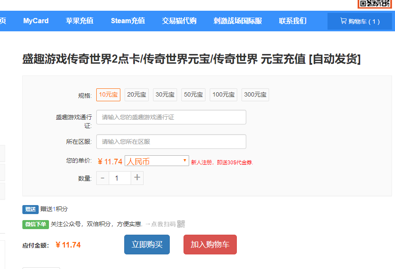Click the 立即购买 button
The height and width of the screenshot is (269, 395).
(147, 245)
